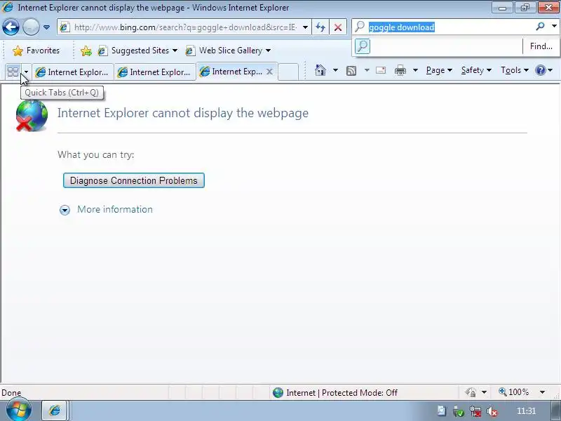
Task: Open the search provider options dropdown
Action: (x=554, y=26)
